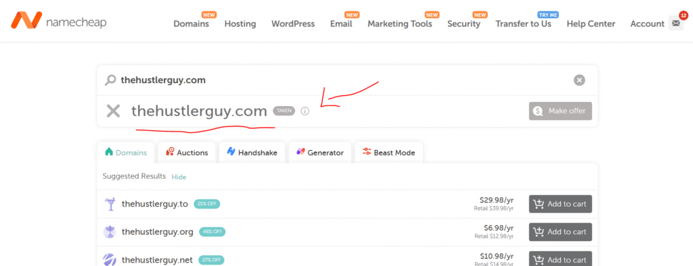This screenshot has height=266, width=693.
Task: Open the mail notifications envelope icon
Action: click(676, 23)
